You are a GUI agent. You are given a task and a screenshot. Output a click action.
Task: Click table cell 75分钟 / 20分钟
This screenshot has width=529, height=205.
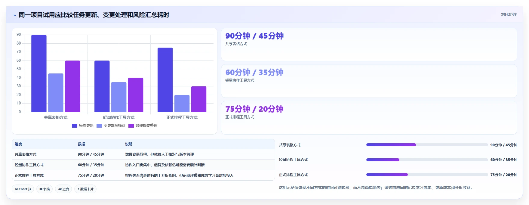coord(91,175)
